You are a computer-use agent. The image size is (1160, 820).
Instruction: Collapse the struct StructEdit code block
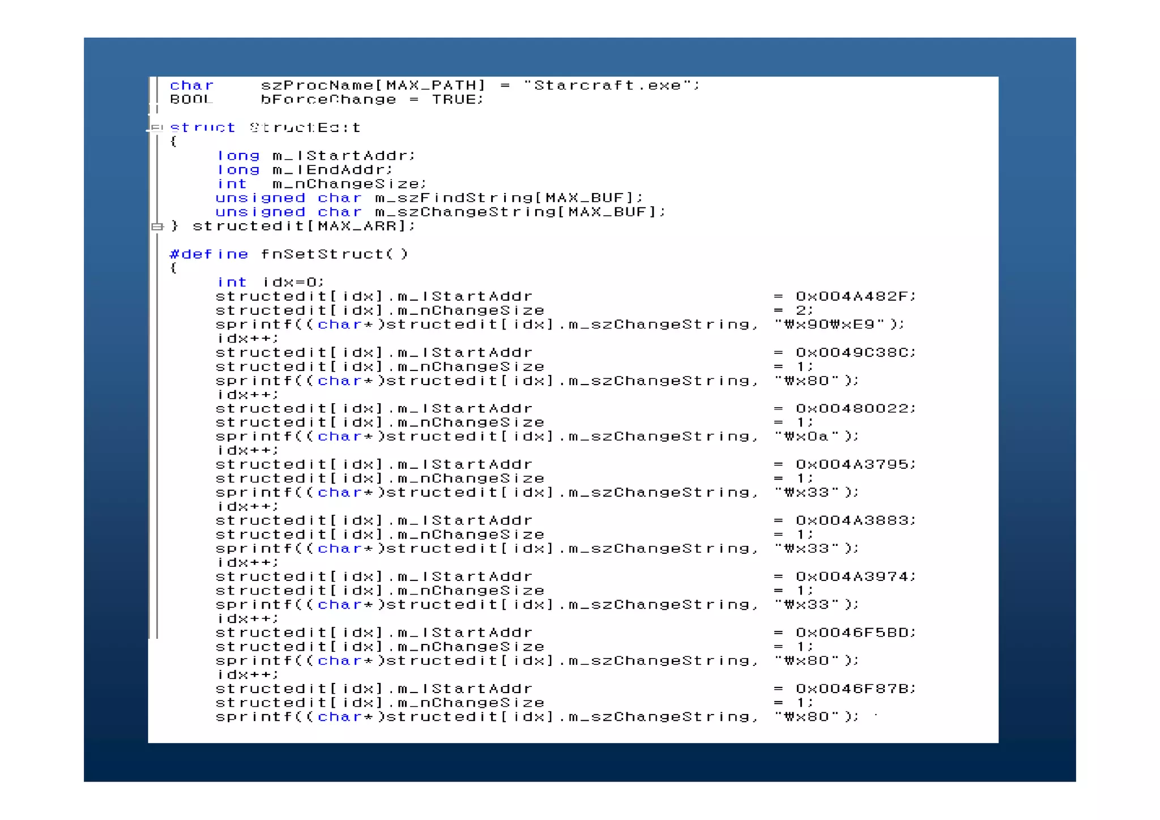click(157, 128)
